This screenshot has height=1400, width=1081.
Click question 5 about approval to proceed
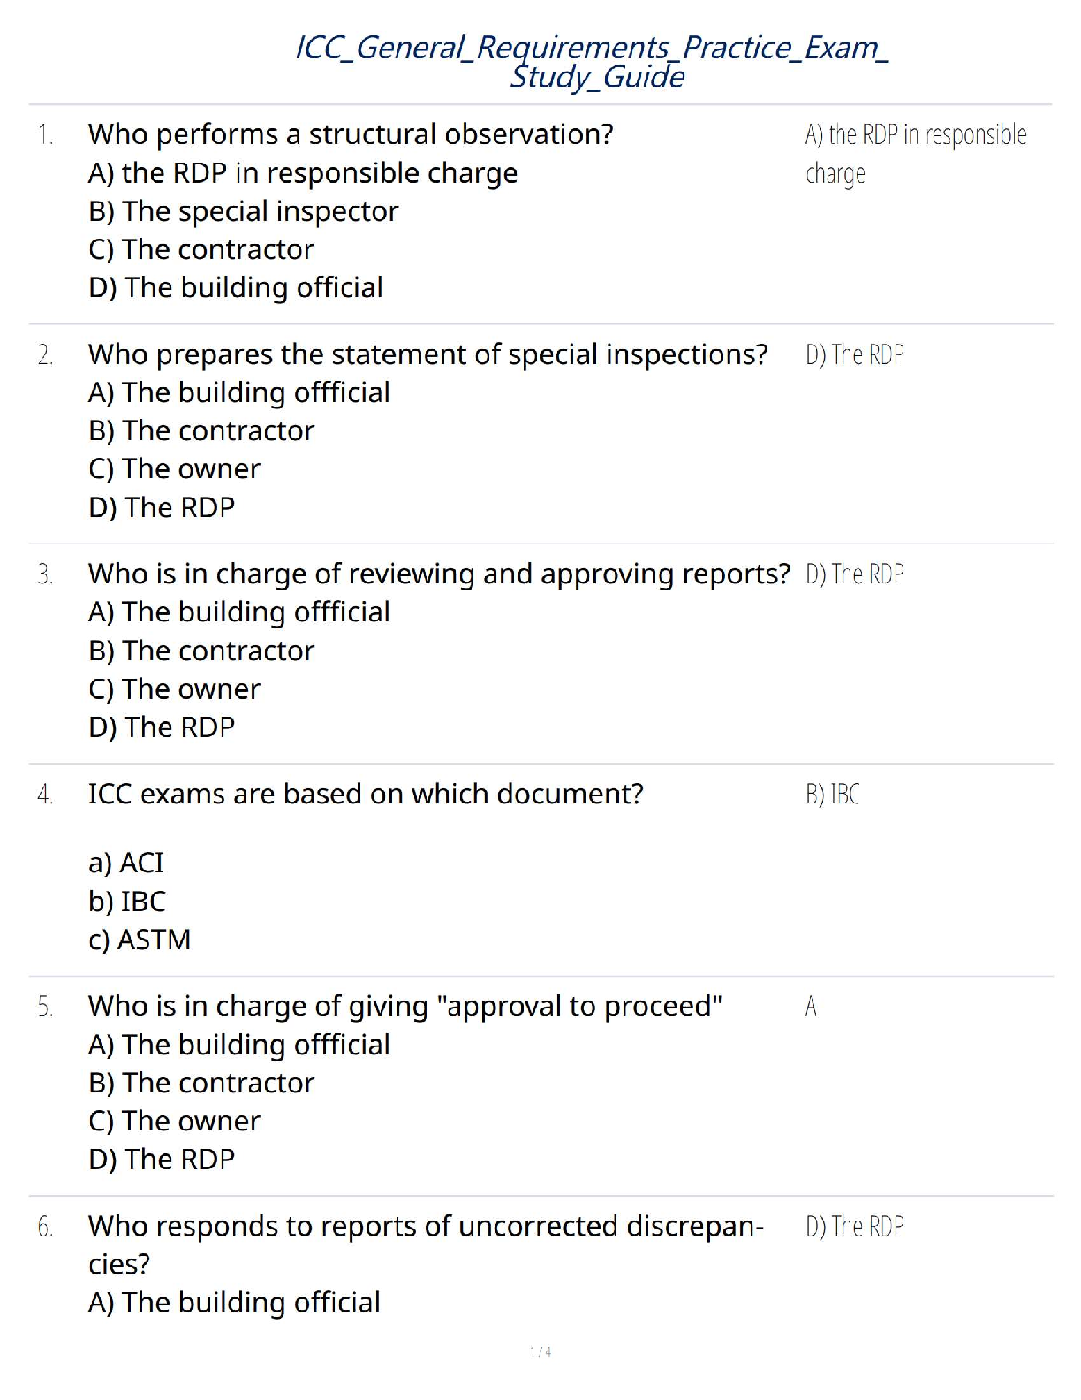coord(405,1006)
